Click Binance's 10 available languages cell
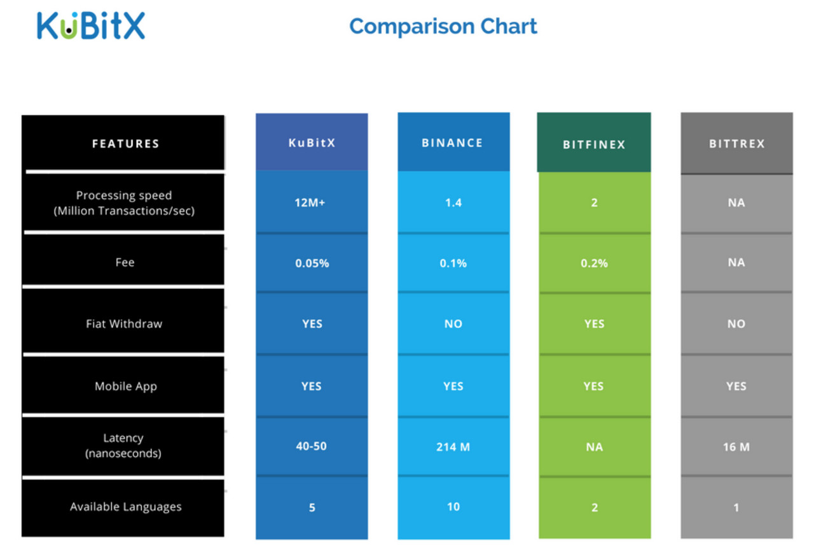 [453, 507]
